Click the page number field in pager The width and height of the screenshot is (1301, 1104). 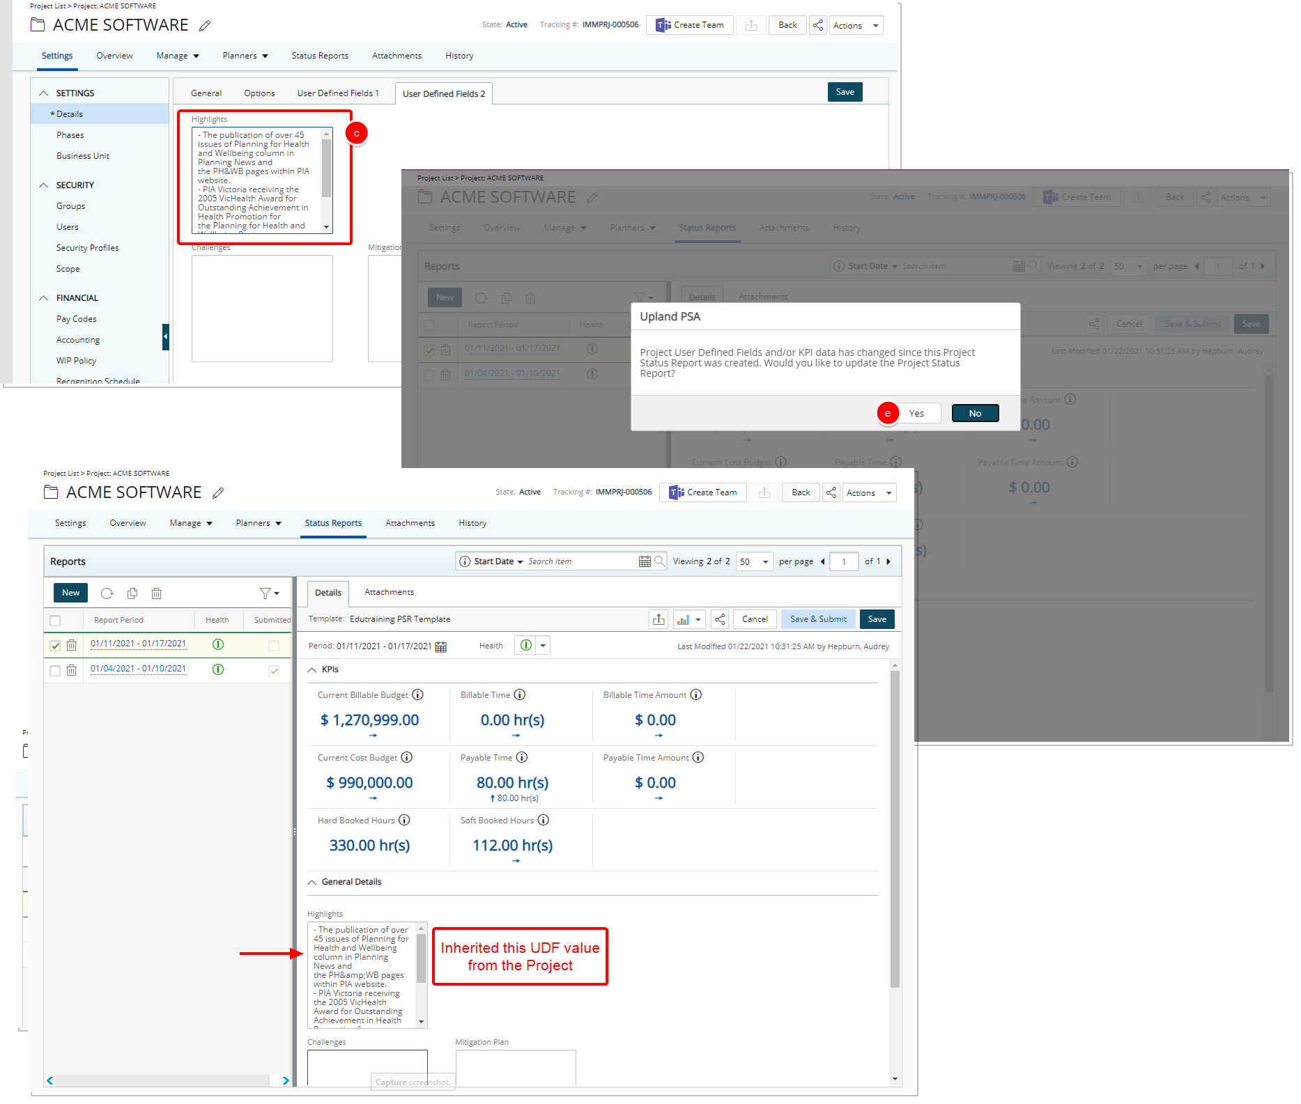pyautogui.click(x=844, y=561)
